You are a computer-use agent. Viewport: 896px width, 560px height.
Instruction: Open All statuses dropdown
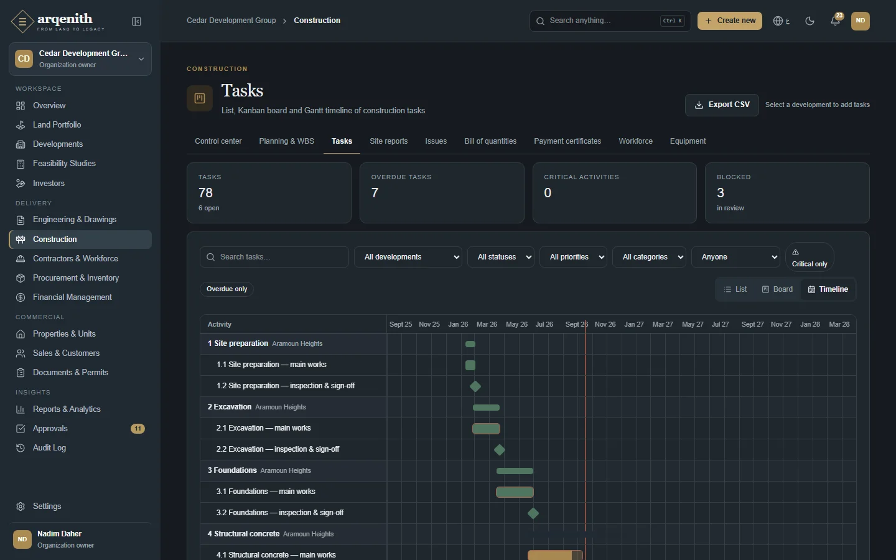pos(501,257)
